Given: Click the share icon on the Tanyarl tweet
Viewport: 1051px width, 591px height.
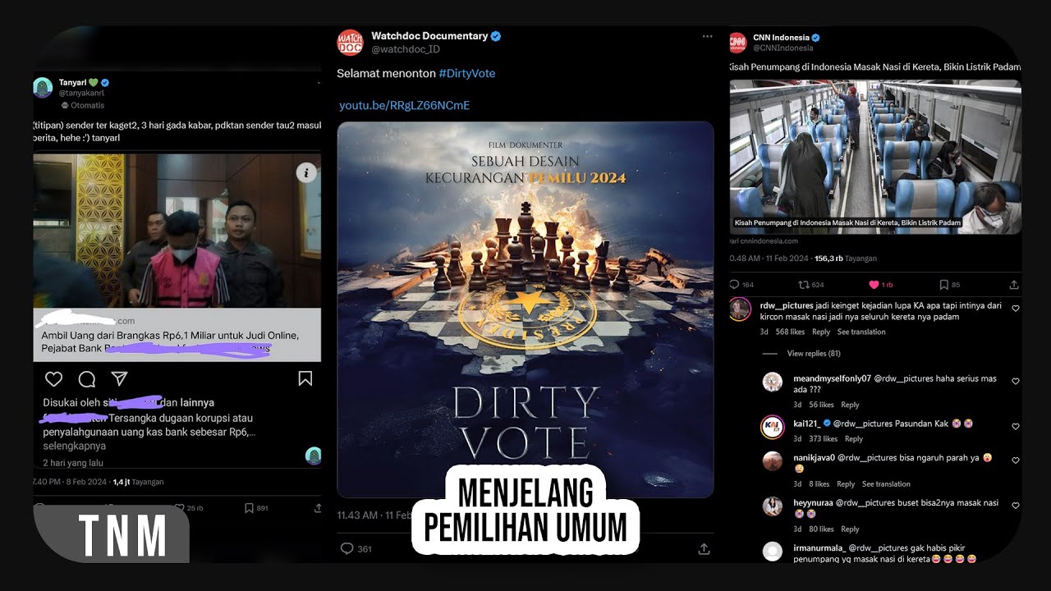Looking at the screenshot, I should pos(318,508).
